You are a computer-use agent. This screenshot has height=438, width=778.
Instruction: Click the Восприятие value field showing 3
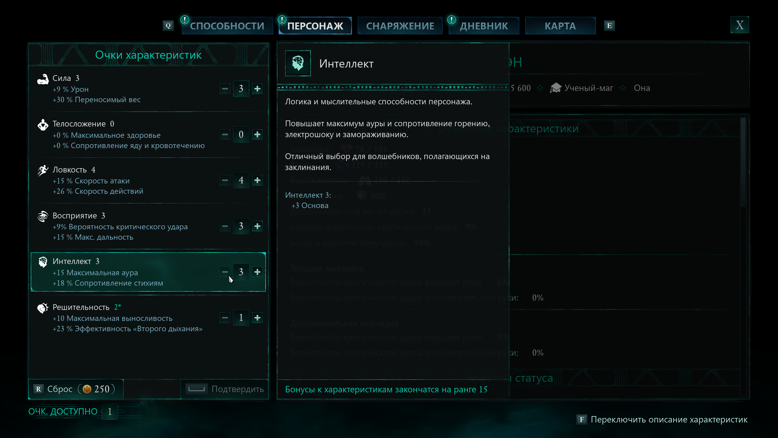point(241,226)
